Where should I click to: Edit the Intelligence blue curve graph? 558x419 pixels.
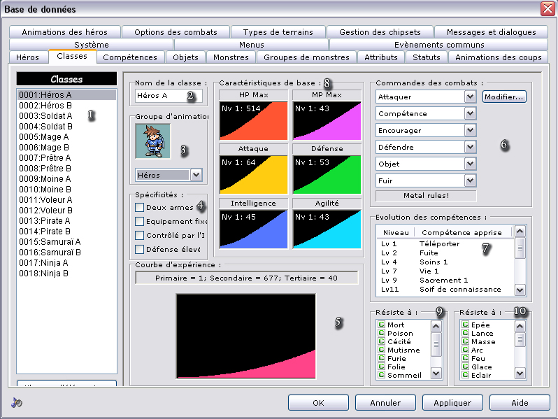coord(253,229)
